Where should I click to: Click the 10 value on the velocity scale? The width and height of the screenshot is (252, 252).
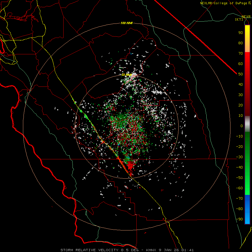pos(241,116)
